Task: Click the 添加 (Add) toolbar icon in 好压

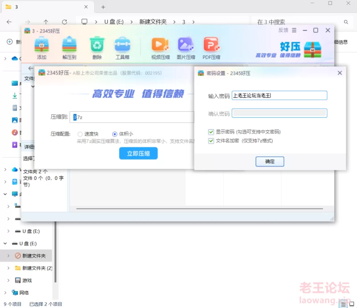Action: 42,48
